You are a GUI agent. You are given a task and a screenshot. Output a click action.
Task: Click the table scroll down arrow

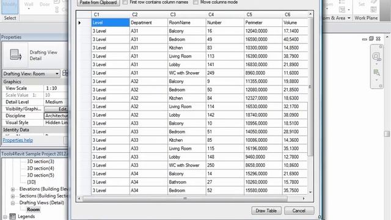(x=310, y=192)
